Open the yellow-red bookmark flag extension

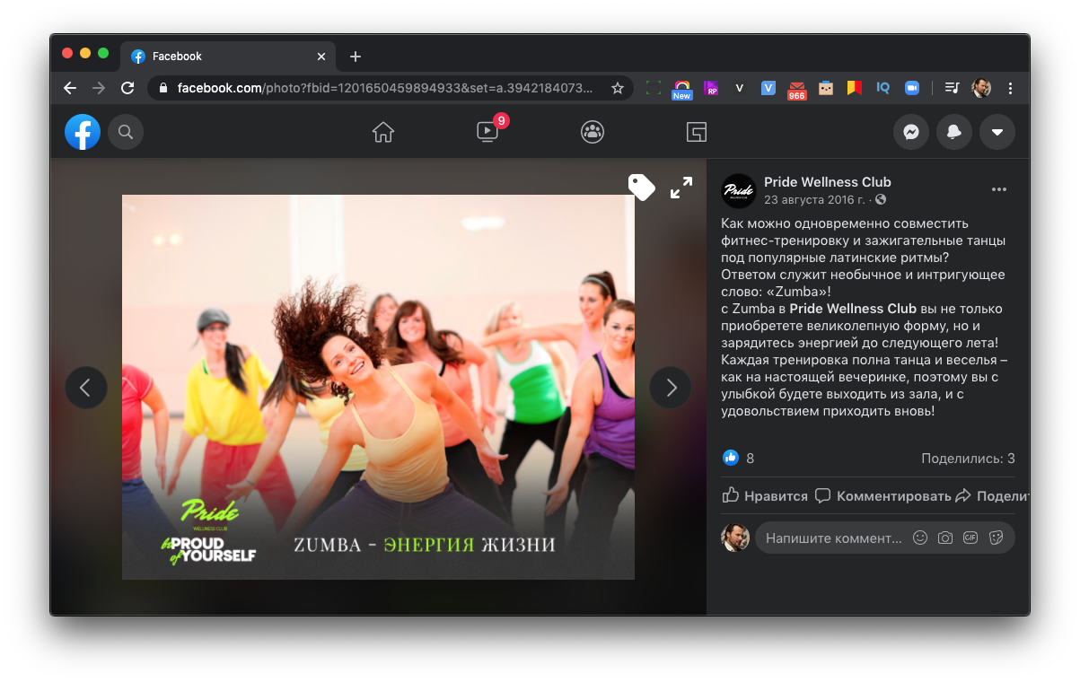(855, 88)
